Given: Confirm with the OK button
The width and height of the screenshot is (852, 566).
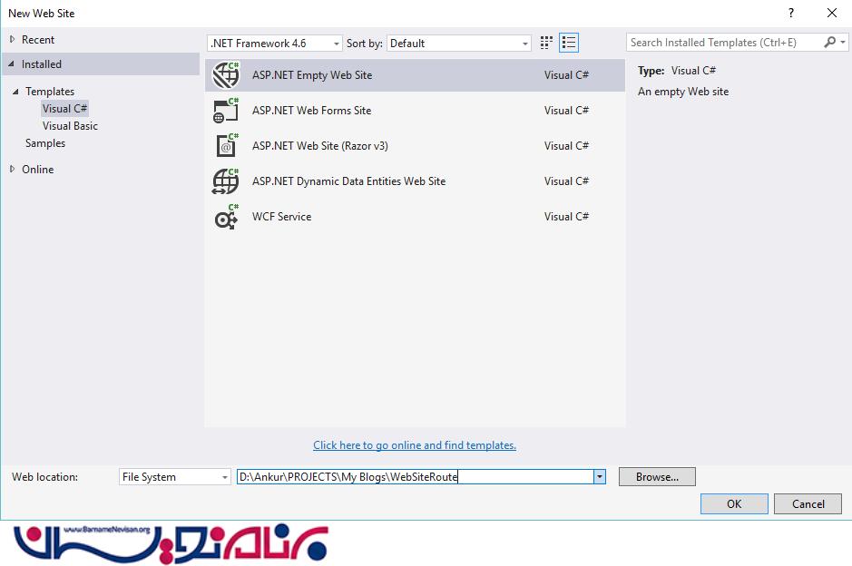Looking at the screenshot, I should [x=734, y=504].
